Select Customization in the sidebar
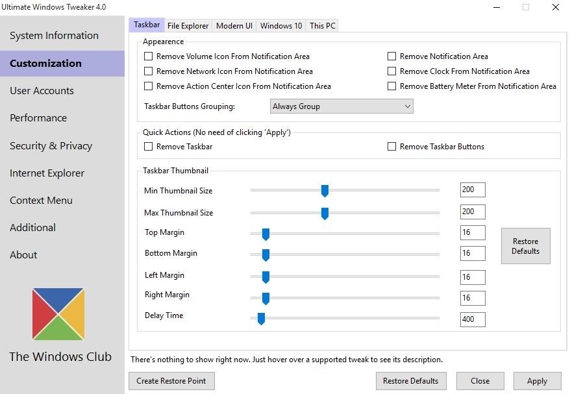The height and width of the screenshot is (394, 570). (62, 63)
